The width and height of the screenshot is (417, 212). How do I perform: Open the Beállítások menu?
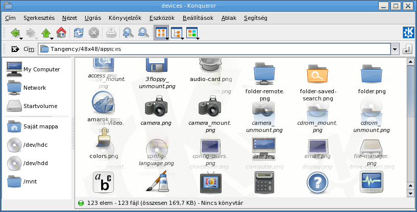pos(198,18)
